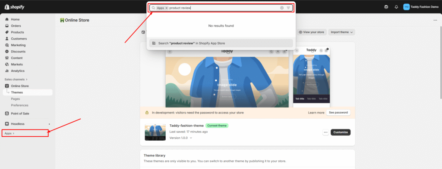Click the Shopify logo
Image resolution: width=442 pixels, height=169 pixels.
click(15, 7)
